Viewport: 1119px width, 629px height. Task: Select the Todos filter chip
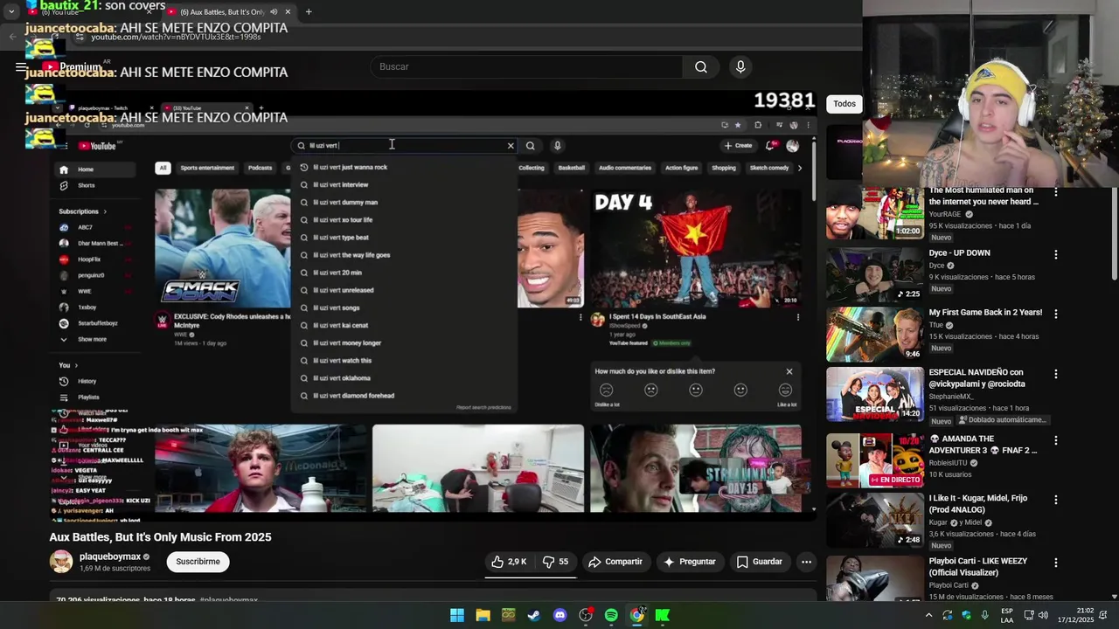tap(844, 104)
